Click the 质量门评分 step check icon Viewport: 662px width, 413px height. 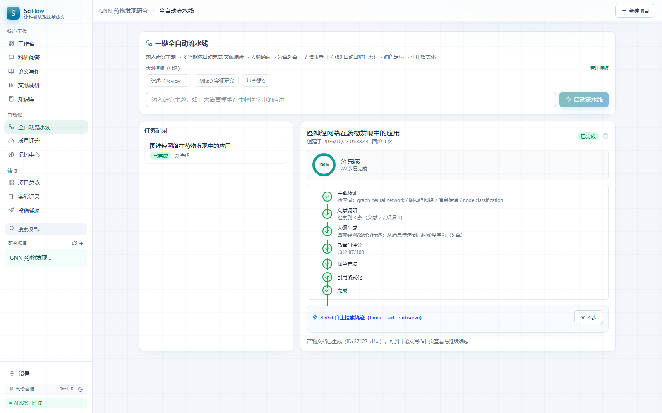(327, 248)
